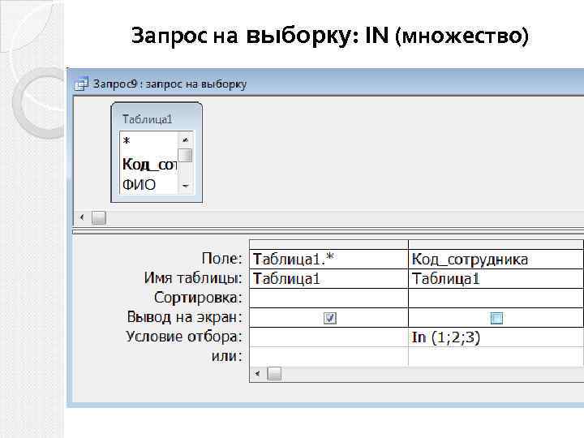Viewport: 584px width, 438px height.
Task: Click the Таблица1 table header in the diagram
Action: (x=147, y=119)
